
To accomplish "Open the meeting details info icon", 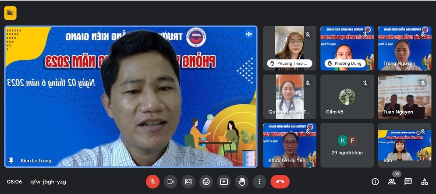I will pos(375,181).
